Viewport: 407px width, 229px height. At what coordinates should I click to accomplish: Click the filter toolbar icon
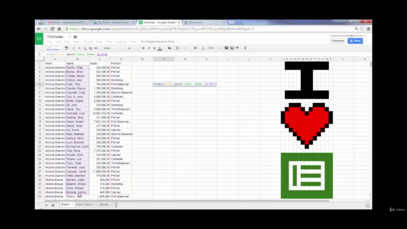coord(237,48)
